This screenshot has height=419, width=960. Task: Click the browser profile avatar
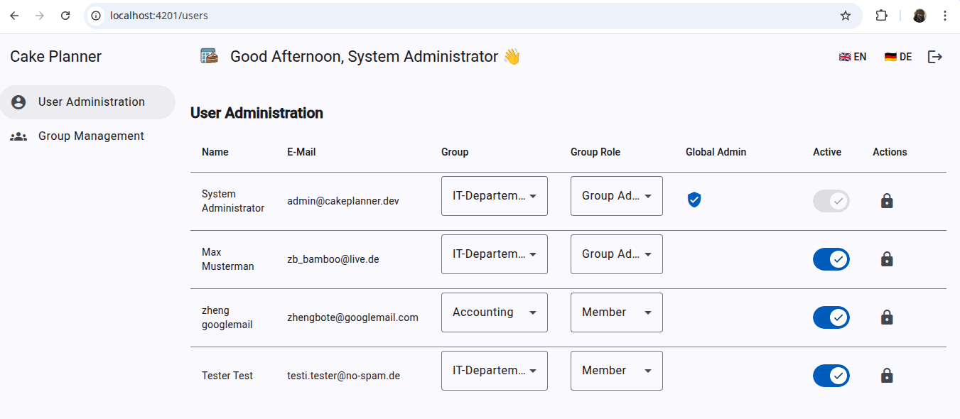coord(919,15)
